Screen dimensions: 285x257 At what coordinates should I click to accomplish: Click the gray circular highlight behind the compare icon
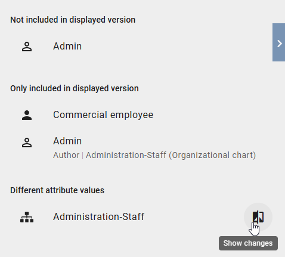(x=258, y=217)
